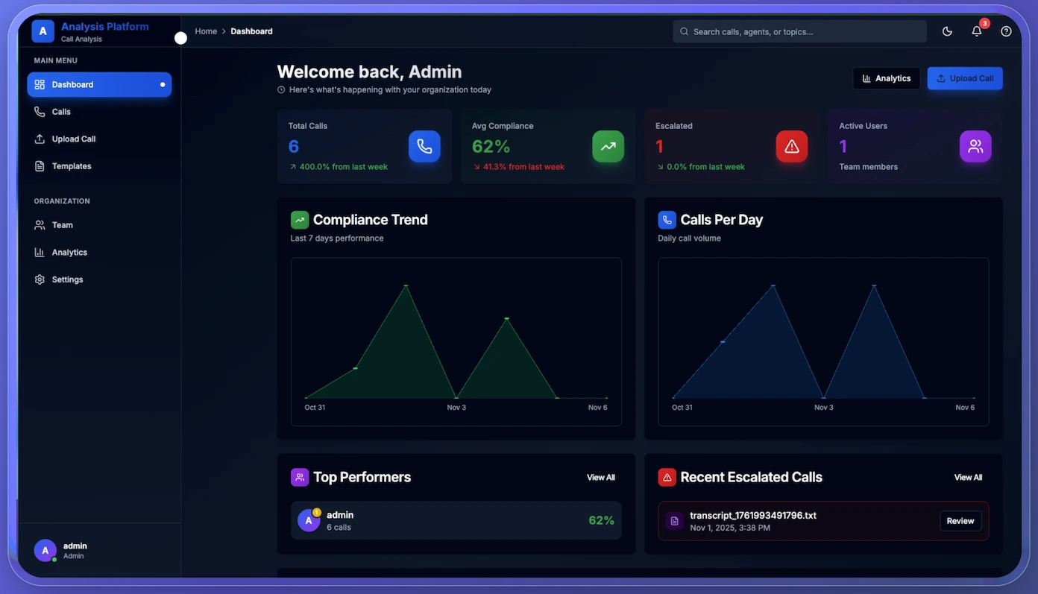Click the blue Total Calls phone icon
The height and width of the screenshot is (594, 1038).
coord(424,146)
